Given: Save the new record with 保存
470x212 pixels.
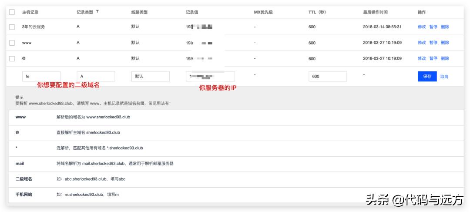Looking at the screenshot, I should [427, 77].
